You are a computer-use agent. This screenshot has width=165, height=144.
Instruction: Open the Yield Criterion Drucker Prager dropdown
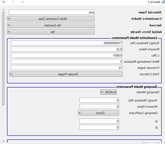pyautogui.click(x=66, y=74)
